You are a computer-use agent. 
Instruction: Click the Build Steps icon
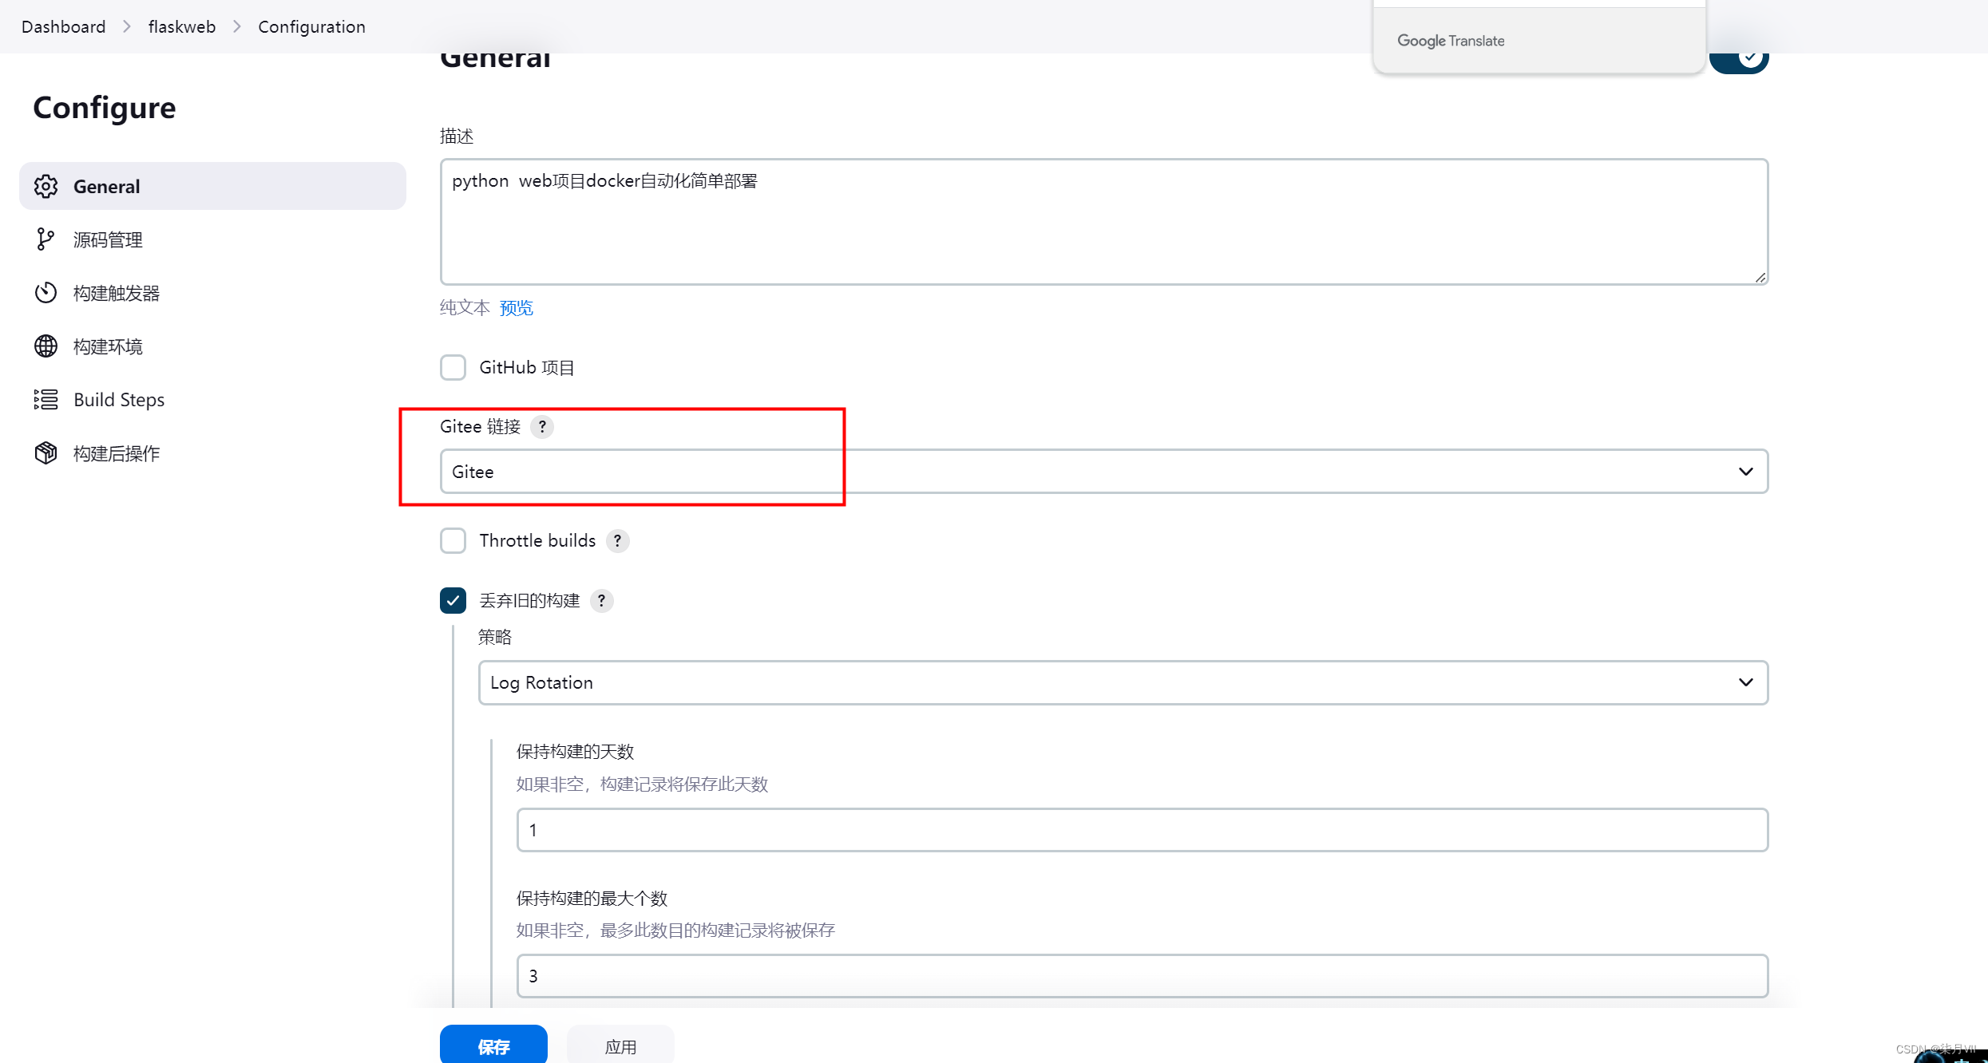point(45,398)
